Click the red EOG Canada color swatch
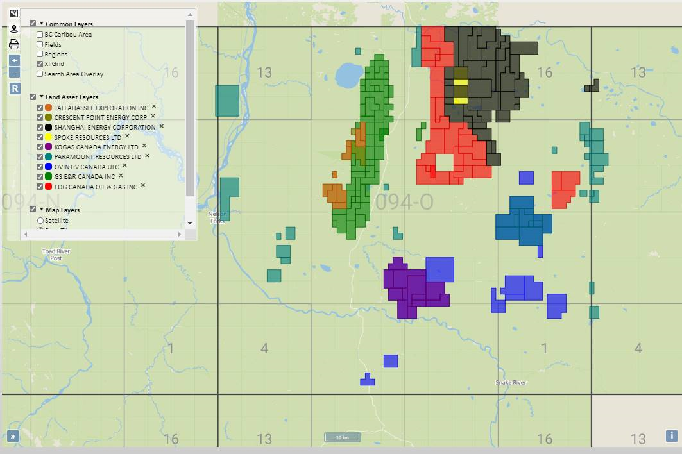The height and width of the screenshot is (454, 682). tap(49, 187)
